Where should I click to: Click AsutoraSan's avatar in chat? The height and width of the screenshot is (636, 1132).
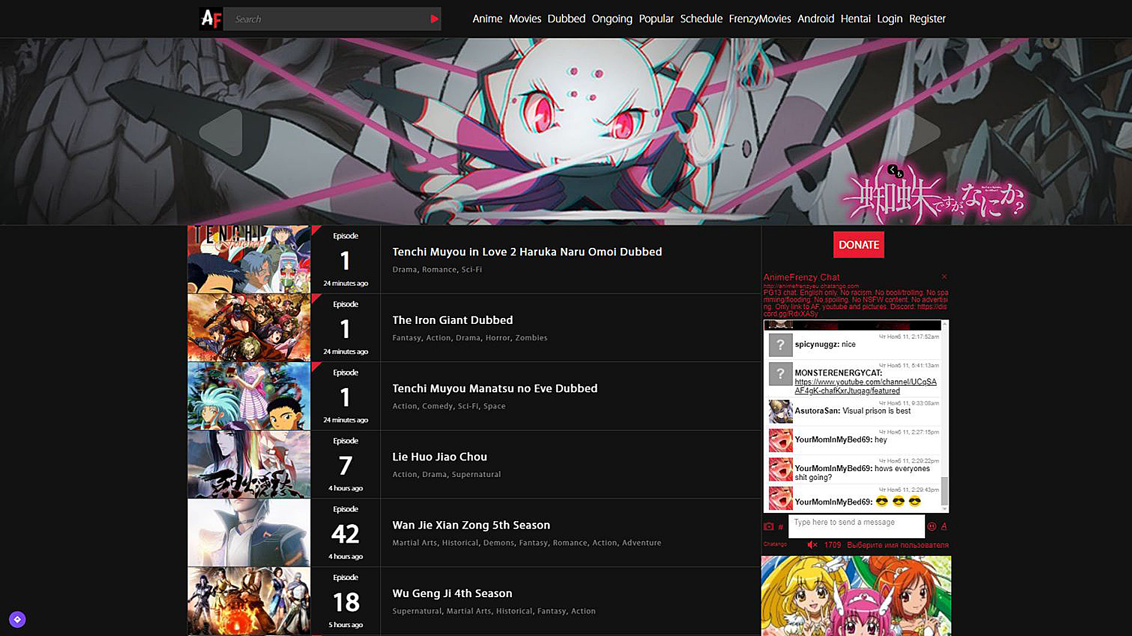click(780, 412)
